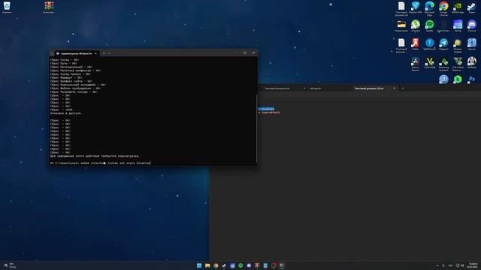Open the weather widget on taskbar
481x270 pixels.
pyautogui.click(x=10, y=265)
